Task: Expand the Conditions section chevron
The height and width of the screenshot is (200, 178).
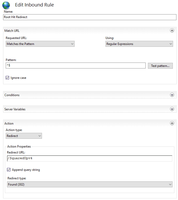Action: point(172,95)
